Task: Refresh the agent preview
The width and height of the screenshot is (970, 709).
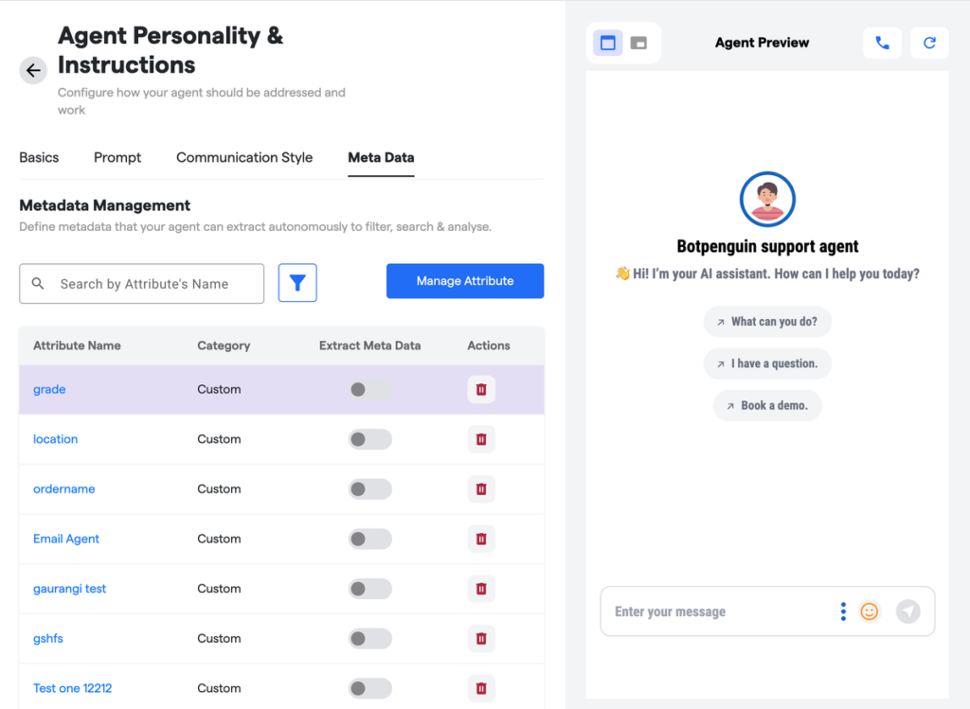Action: [929, 43]
